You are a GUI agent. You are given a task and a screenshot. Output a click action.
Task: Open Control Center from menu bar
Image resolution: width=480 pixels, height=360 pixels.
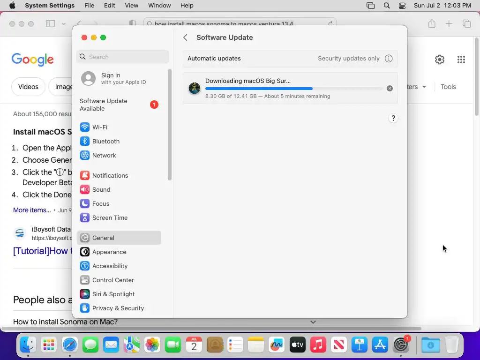(402, 6)
